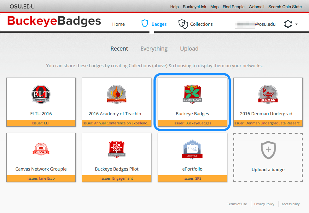Click the Buckeye Badges Pilot ship wheel badge
Viewport: 309px width, 213px height.
[117, 149]
